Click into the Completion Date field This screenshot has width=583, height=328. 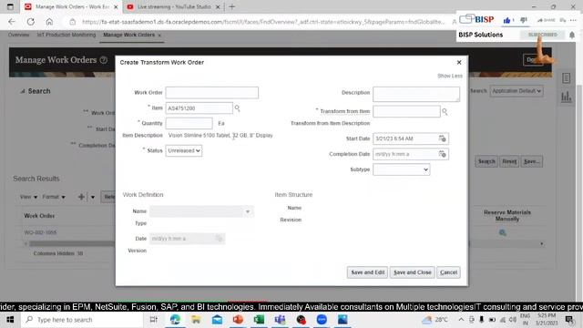(405, 154)
